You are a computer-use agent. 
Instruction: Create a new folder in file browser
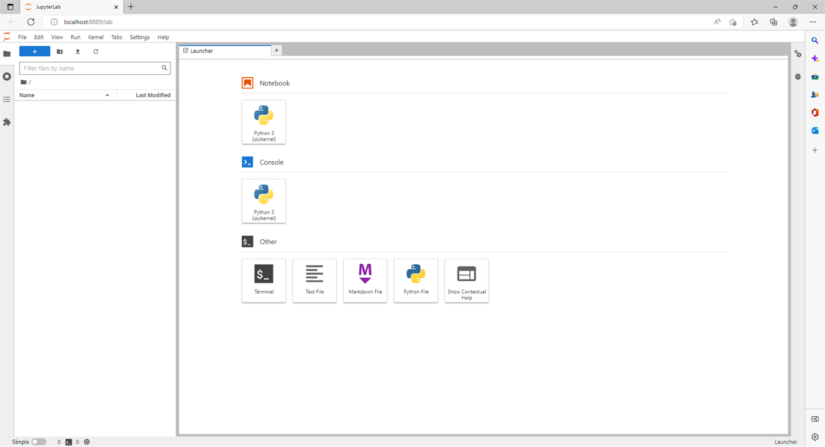point(60,51)
